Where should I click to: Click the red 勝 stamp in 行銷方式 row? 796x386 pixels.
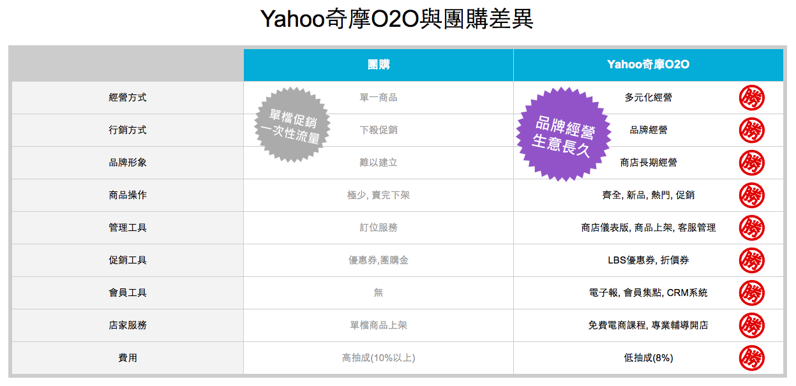coord(751,130)
